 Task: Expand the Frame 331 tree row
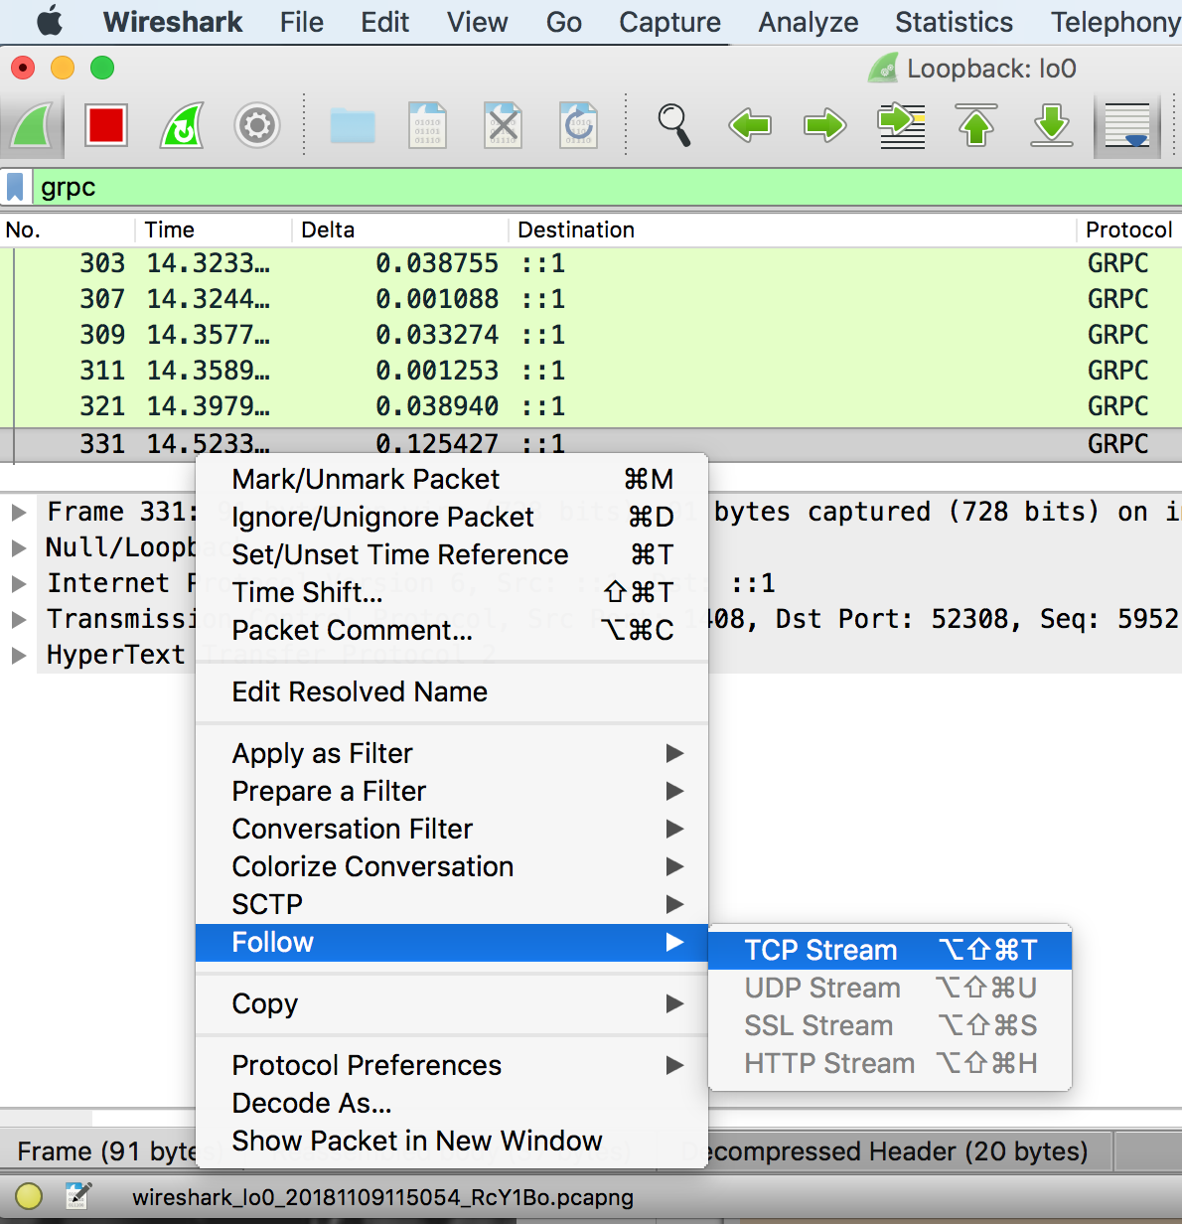[18, 513]
